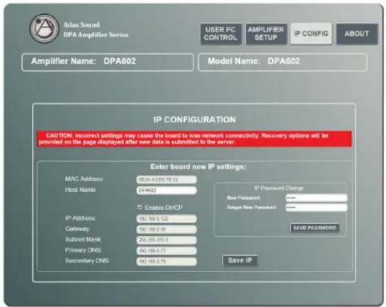
Task: Click the IP CONFIGURATION heading
Action: (195, 119)
